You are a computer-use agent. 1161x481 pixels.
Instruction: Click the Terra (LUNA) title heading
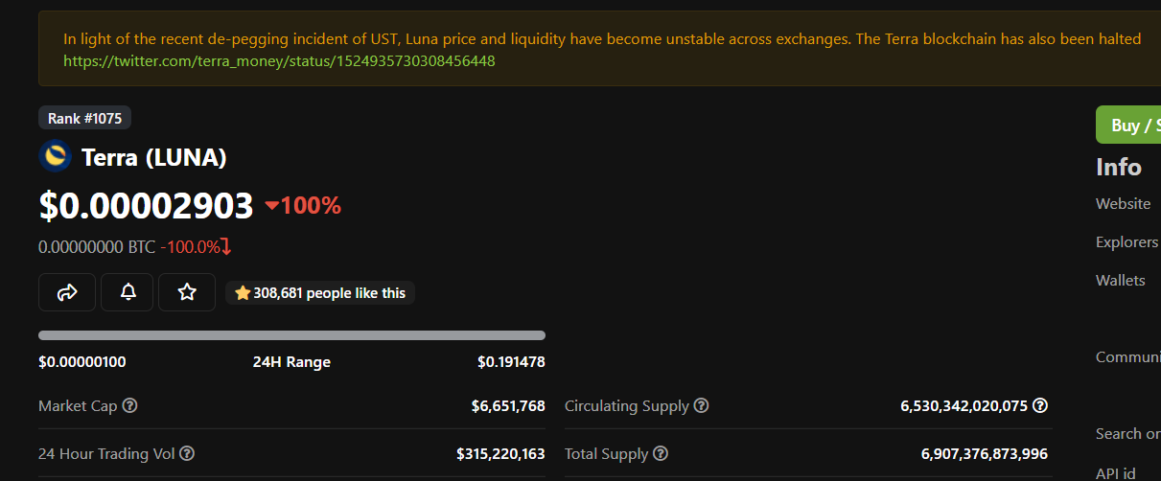coord(154,157)
